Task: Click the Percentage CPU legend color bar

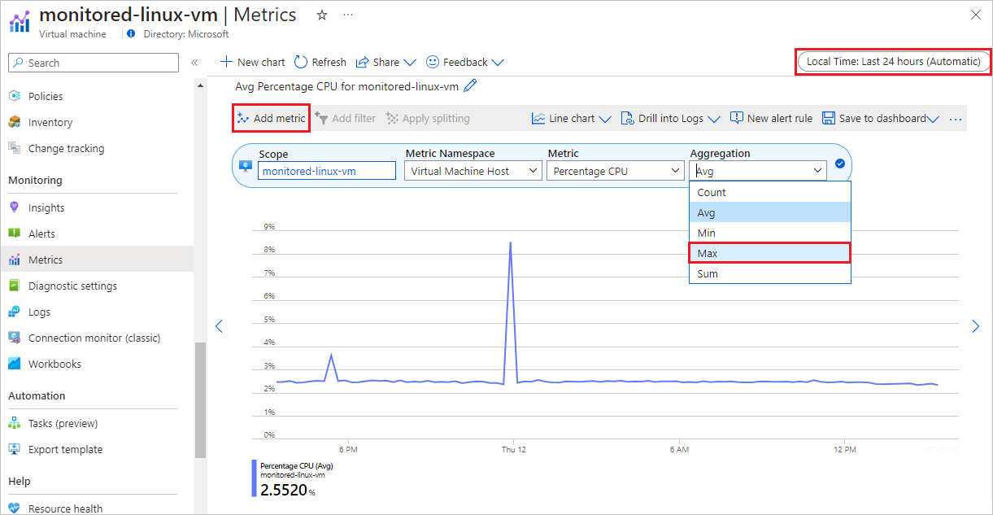Action: pyautogui.click(x=255, y=478)
